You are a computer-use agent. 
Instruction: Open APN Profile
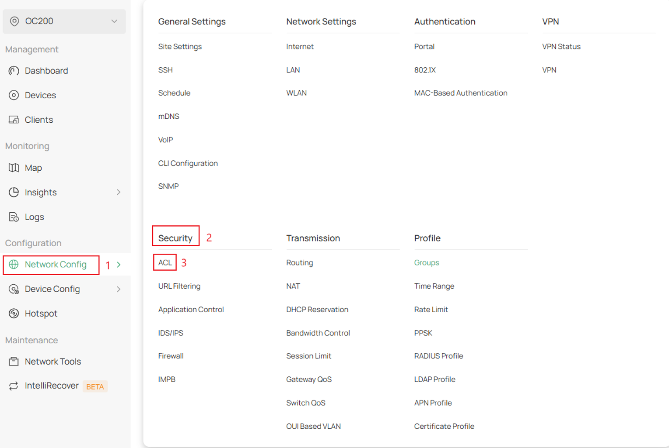point(433,403)
